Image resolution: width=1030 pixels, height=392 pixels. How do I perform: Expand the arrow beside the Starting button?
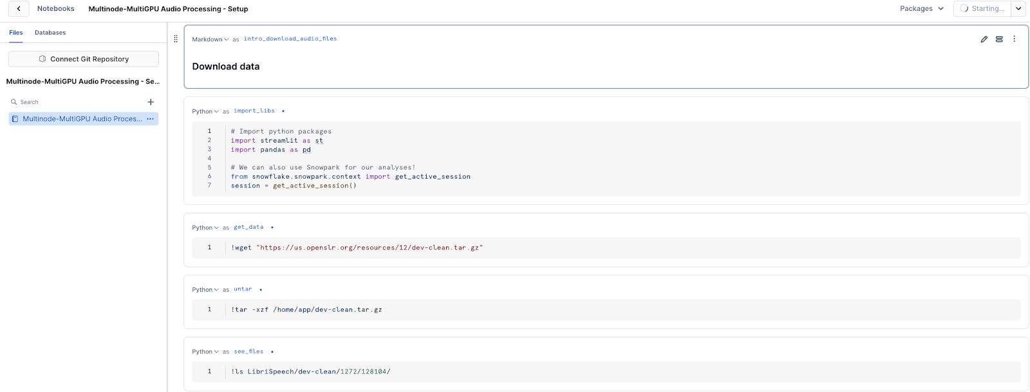[1018, 8]
